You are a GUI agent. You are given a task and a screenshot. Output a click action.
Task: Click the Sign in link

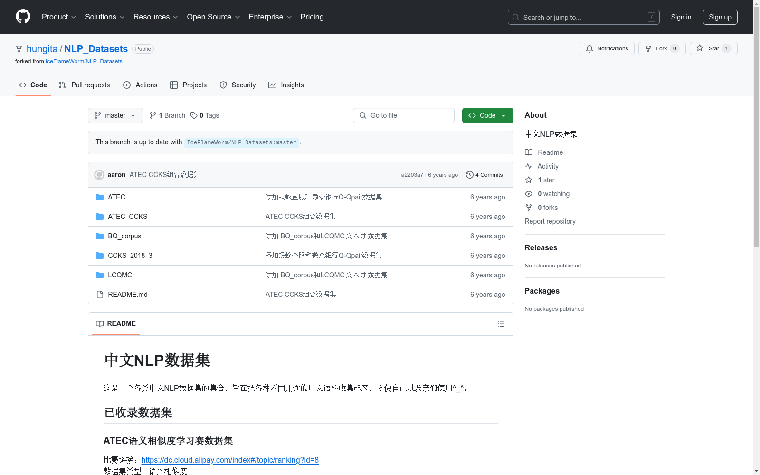[x=681, y=17]
